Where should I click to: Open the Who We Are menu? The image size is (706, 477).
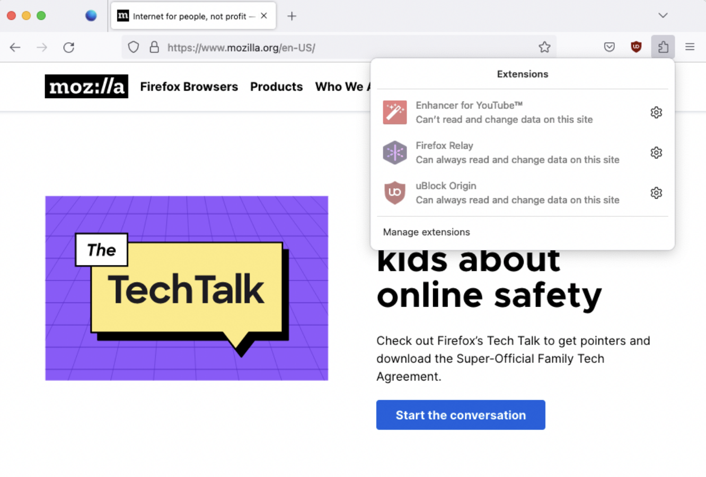point(342,86)
